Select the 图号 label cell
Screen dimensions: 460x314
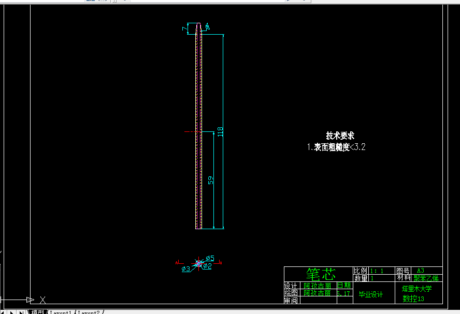click(x=403, y=271)
